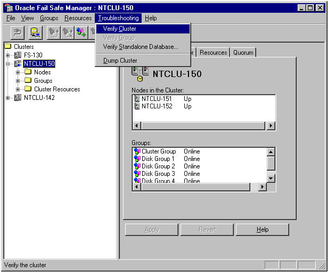Select Disk Group 3 text in list
This screenshot has width=328, height=272.
[x=158, y=174]
